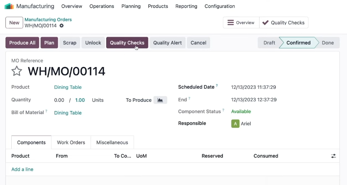Image resolution: width=347 pixels, height=185 pixels.
Task: Switch to the Work Orders tab
Action: tap(71, 143)
